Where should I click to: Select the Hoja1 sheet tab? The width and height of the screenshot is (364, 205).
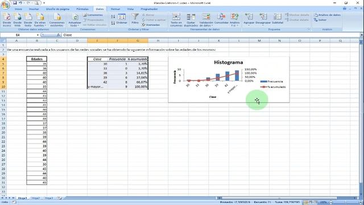23,198
